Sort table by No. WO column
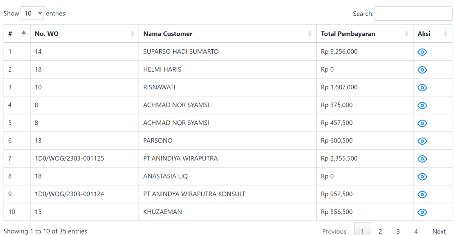454x235 pixels. [84, 34]
